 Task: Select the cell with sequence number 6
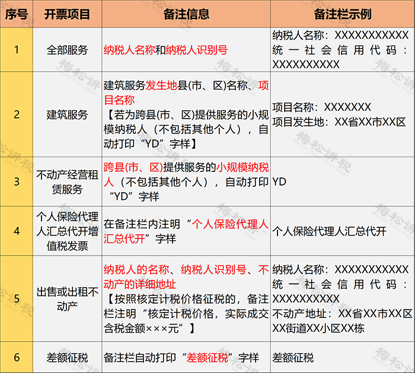tap(17, 358)
